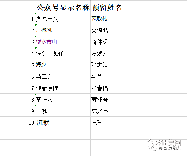Click the green triangle marker on 奋斗人 cell
The width and height of the screenshot is (187, 156).
click(36, 95)
